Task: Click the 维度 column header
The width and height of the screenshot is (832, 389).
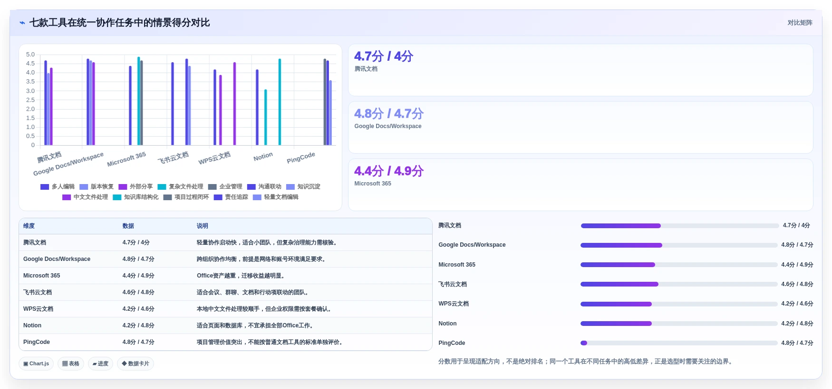Action: (x=29, y=226)
